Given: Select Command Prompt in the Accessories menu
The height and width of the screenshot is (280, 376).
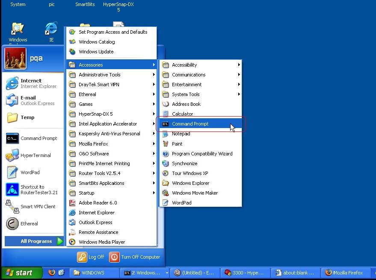Looking at the screenshot, I should coord(190,124).
